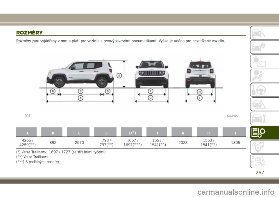Select table column header G
This screenshot has width=279, height=197.
(x=182, y=132)
